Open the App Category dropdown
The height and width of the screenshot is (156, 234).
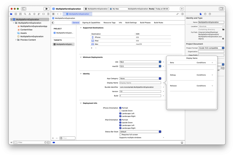tap(140, 79)
